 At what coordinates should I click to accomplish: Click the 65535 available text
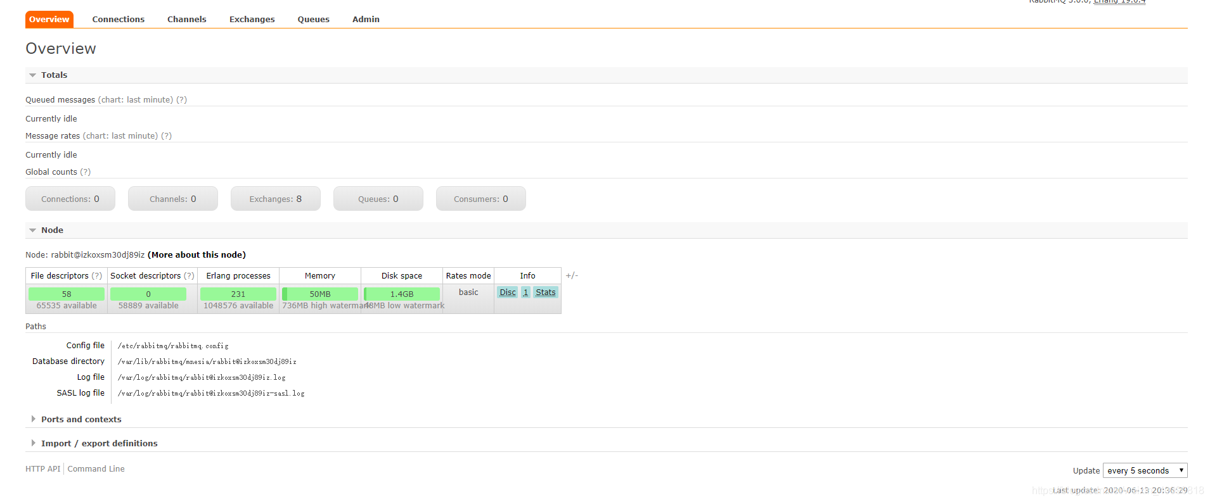pos(67,305)
